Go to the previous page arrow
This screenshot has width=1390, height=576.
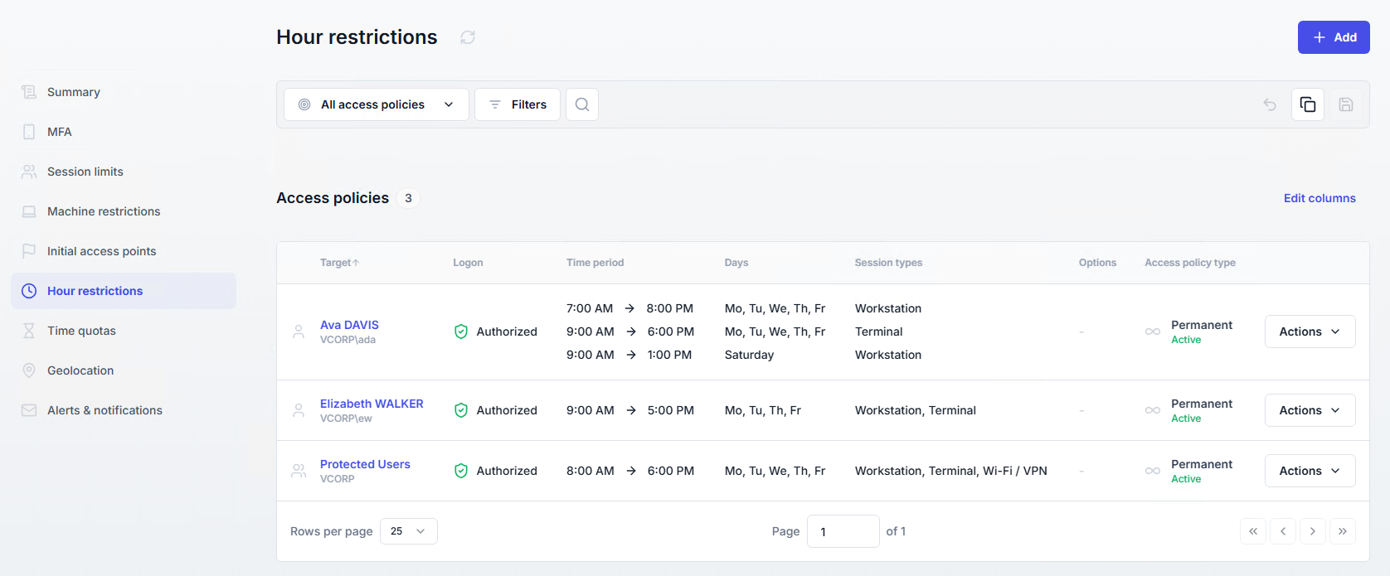pos(1283,531)
